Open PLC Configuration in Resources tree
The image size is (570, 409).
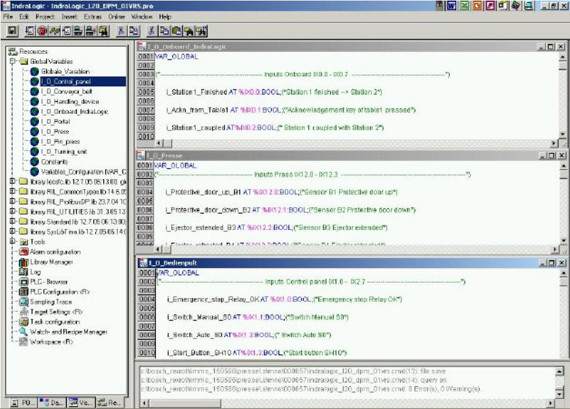click(x=59, y=292)
